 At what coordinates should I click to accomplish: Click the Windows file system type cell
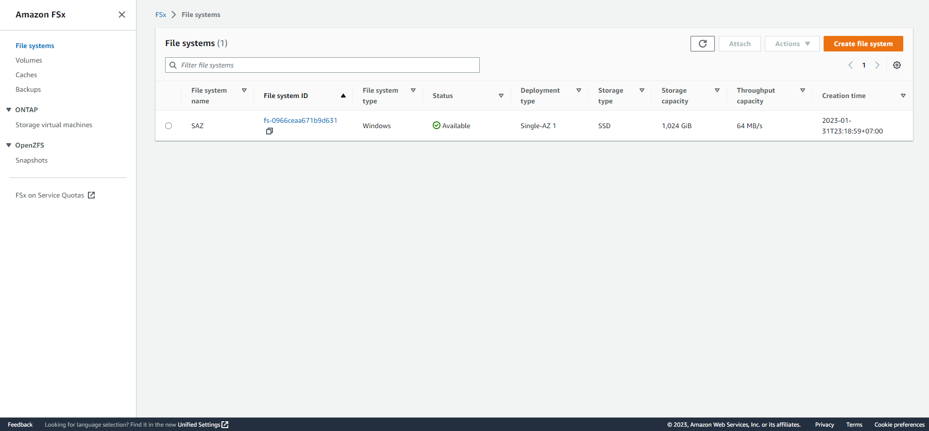click(x=377, y=126)
